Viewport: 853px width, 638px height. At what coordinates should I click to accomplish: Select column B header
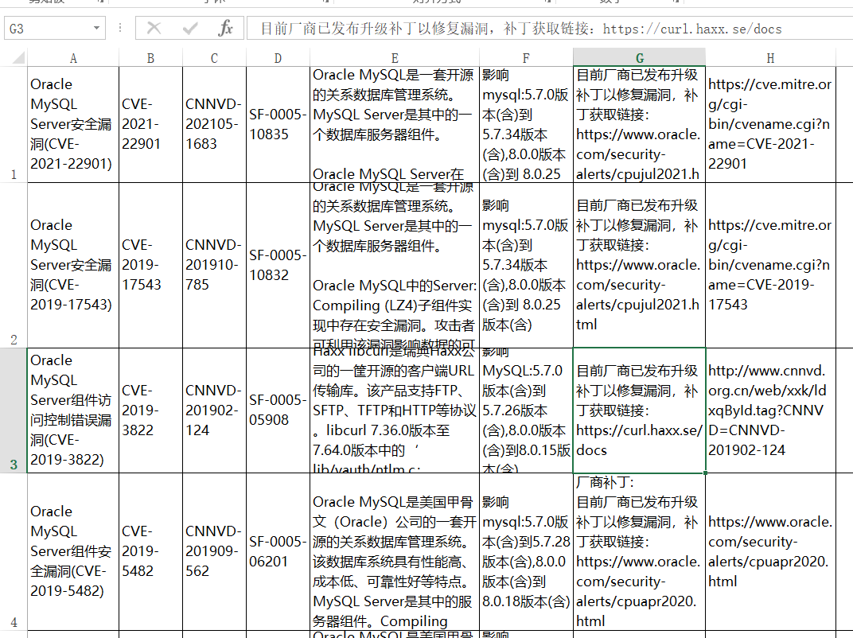[150, 57]
